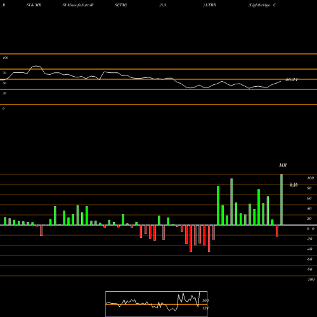Click the "30" level label on RSI chart

[4, 93]
